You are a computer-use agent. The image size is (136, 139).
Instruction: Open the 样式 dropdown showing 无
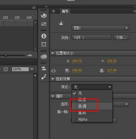point(92,87)
